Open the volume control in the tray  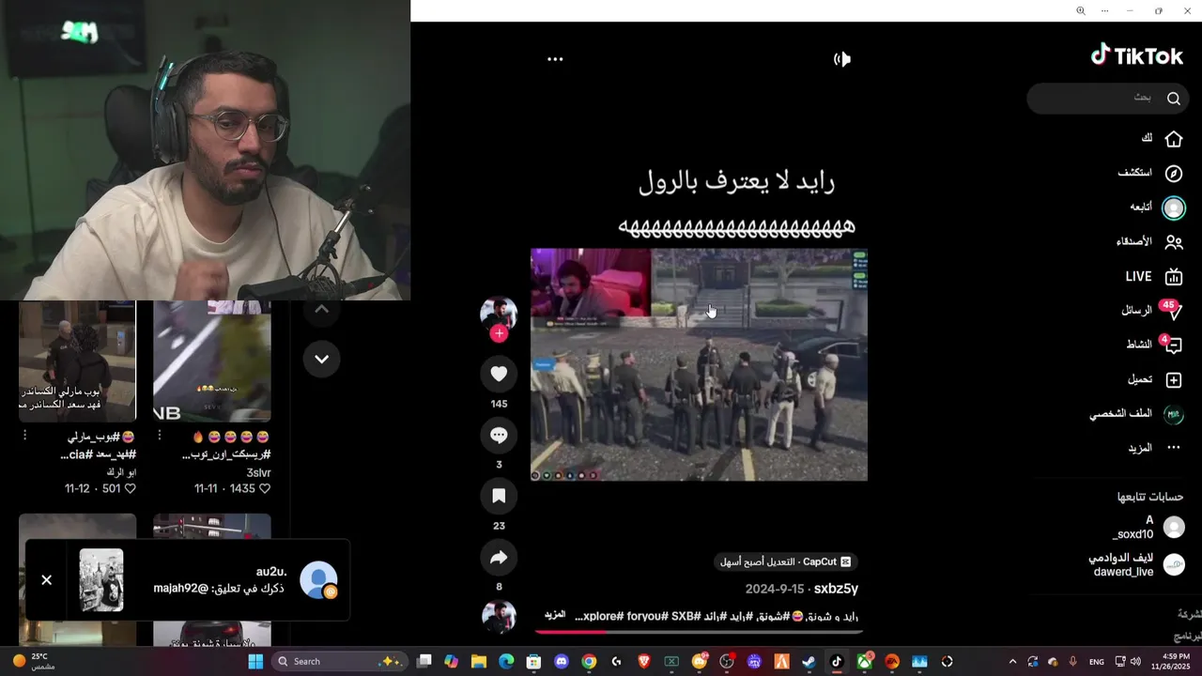tap(1136, 661)
